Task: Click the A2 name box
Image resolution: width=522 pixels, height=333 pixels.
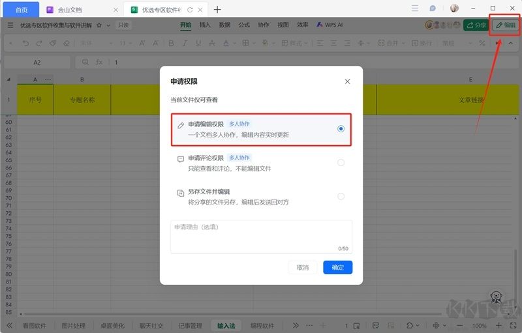Action: (37, 62)
